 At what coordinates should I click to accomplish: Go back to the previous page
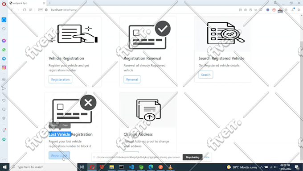point(12,10)
